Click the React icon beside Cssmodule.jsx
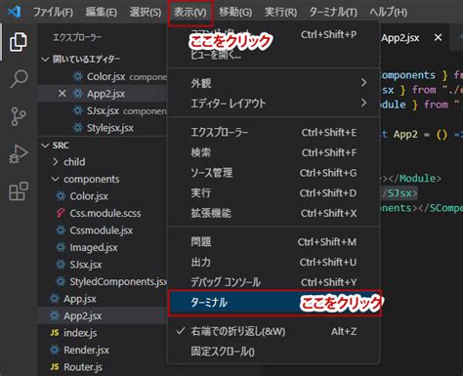Screen dimensions: 463x376 [61, 230]
